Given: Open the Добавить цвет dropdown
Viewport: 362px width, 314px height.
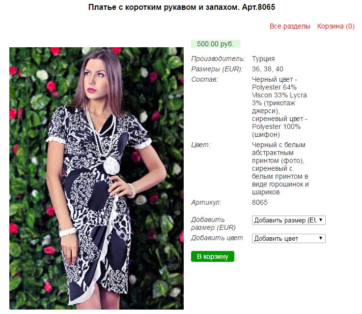Looking at the screenshot, I should [289, 238].
